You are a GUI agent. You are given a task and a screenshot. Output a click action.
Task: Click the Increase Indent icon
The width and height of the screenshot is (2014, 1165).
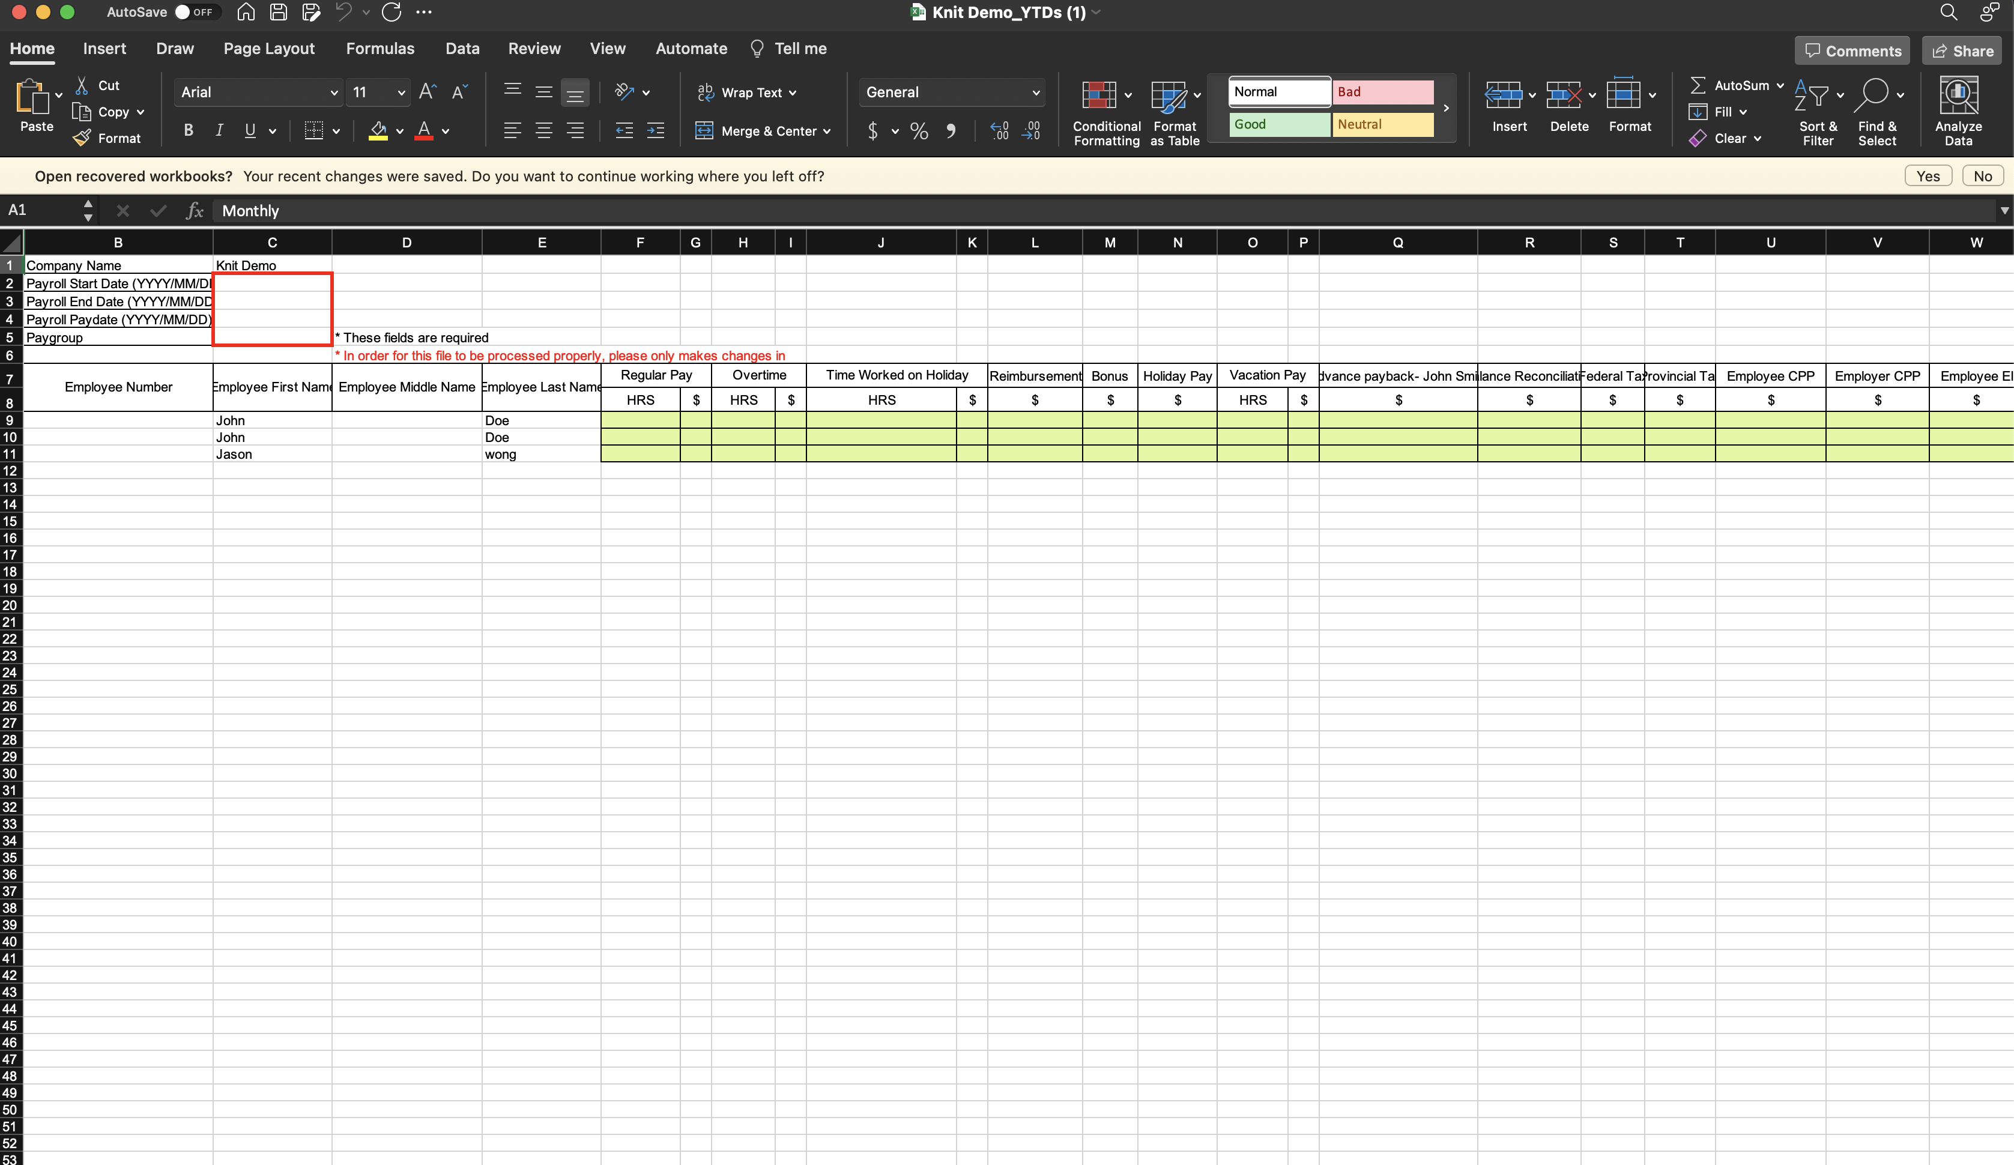[655, 131]
